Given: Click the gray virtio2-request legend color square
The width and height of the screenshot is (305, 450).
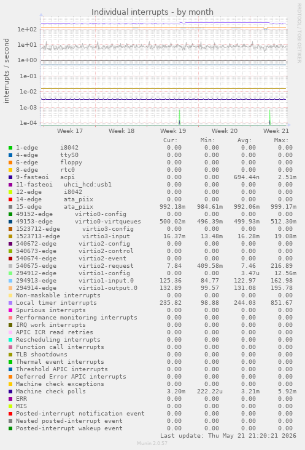Looking at the screenshot, I should (10, 266).
